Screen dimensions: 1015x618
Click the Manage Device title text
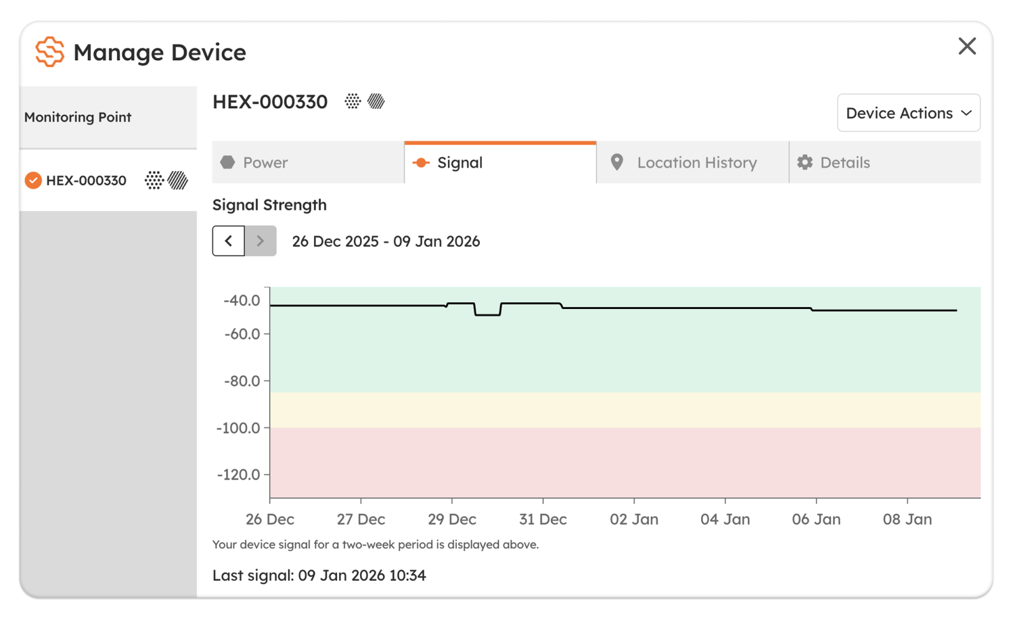(160, 52)
